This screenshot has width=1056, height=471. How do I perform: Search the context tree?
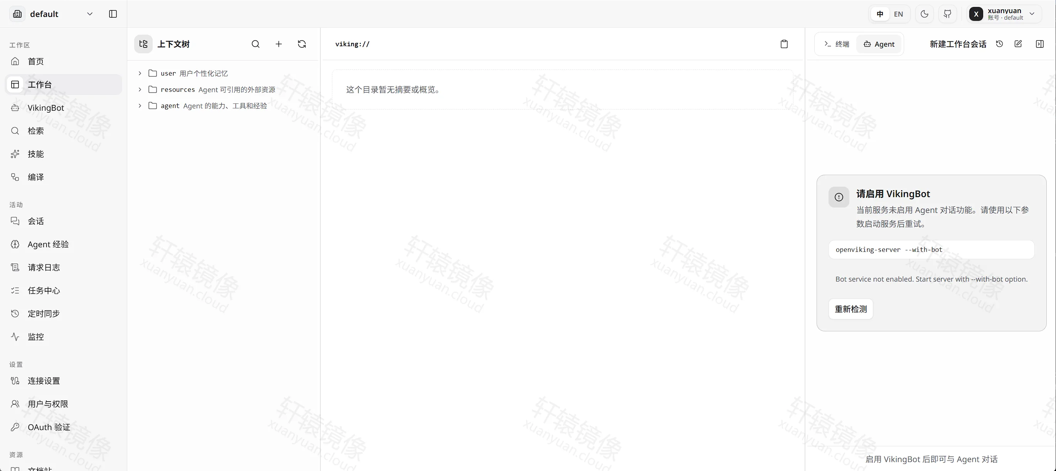point(255,44)
